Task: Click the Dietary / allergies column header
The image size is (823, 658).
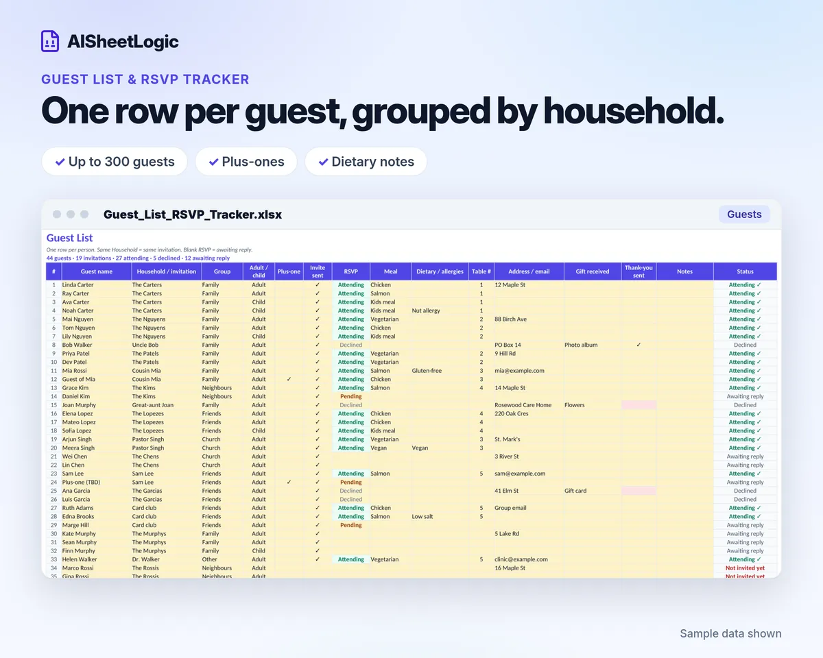Action: pyautogui.click(x=440, y=271)
